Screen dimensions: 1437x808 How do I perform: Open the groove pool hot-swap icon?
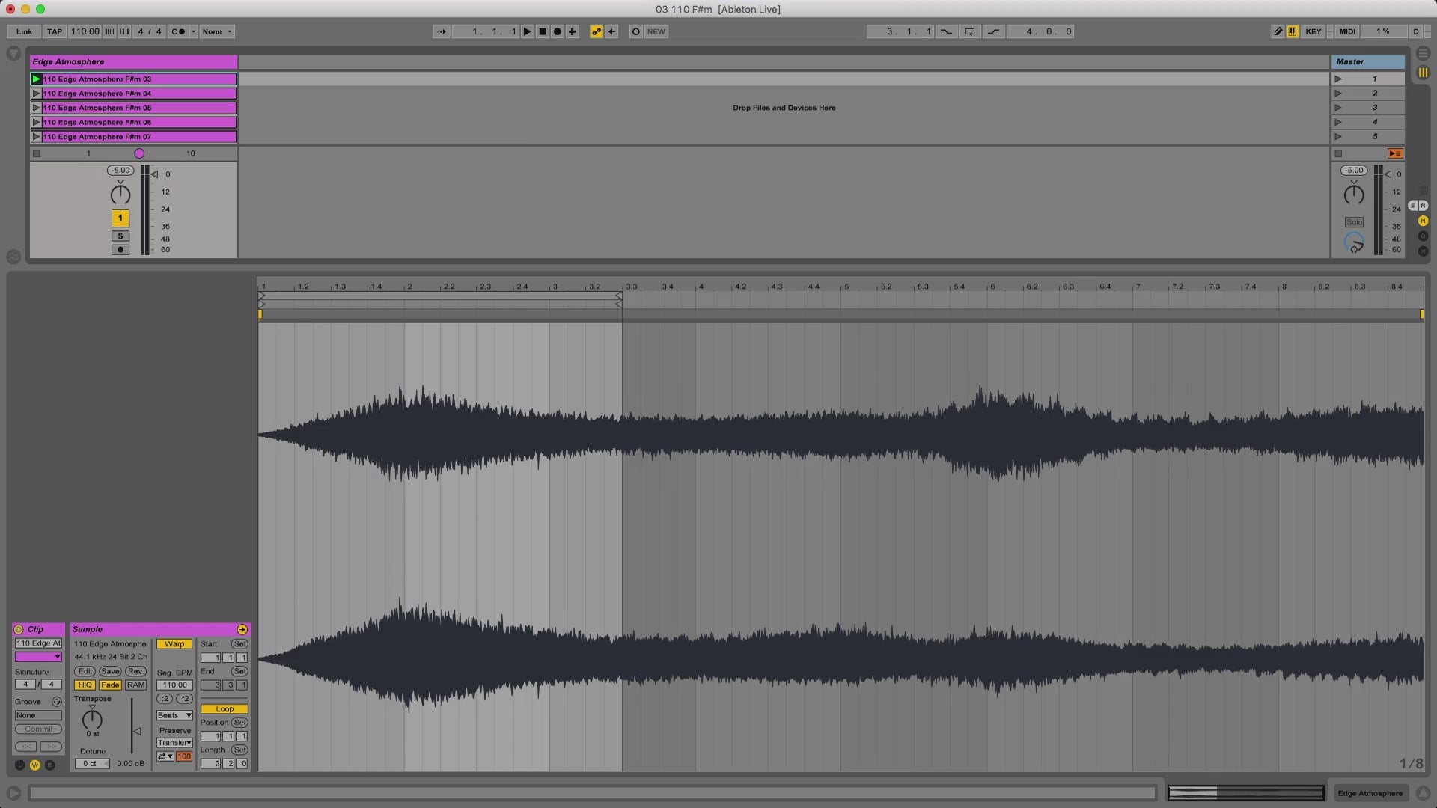[57, 702]
